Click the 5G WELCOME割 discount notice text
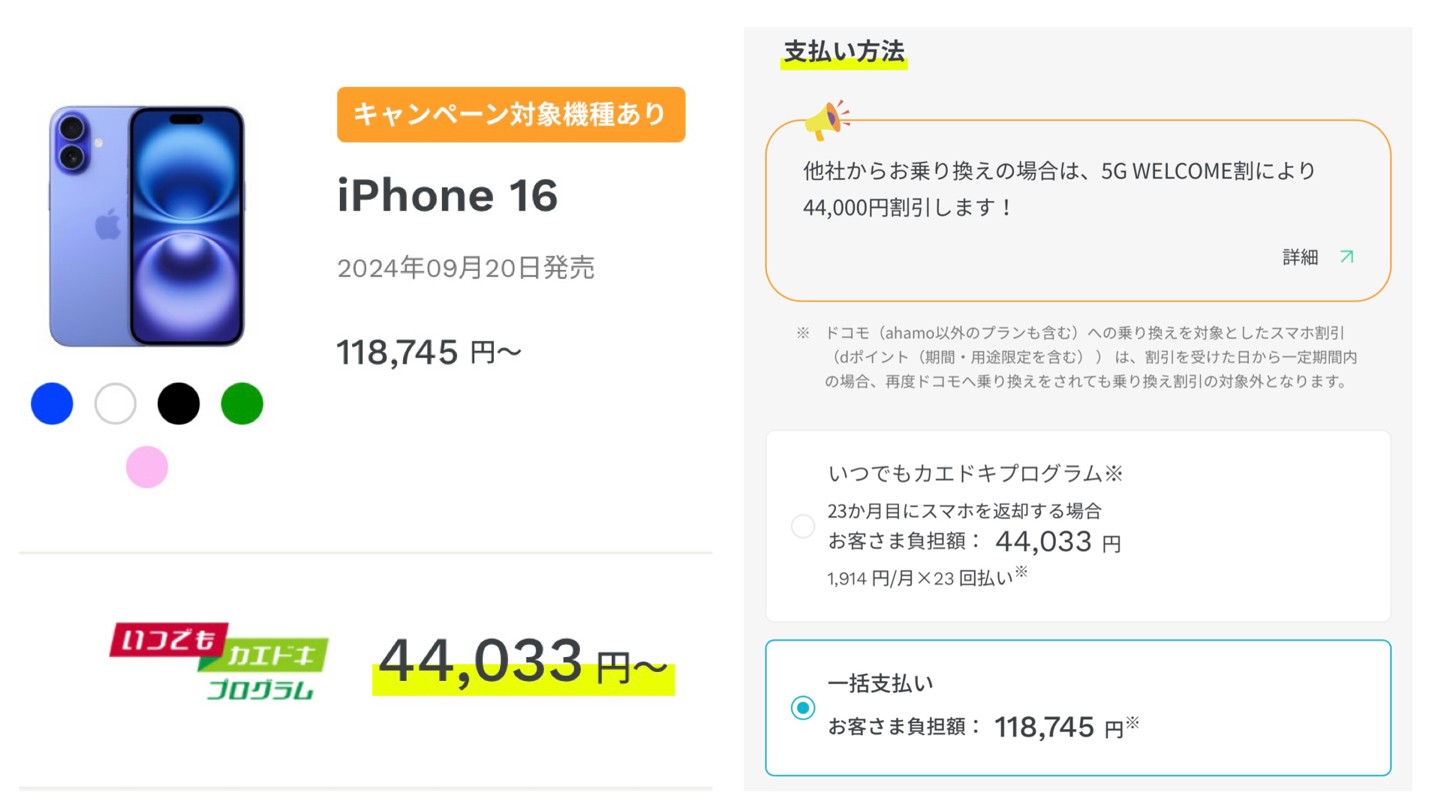This screenshot has width=1441, height=810. click(1058, 189)
